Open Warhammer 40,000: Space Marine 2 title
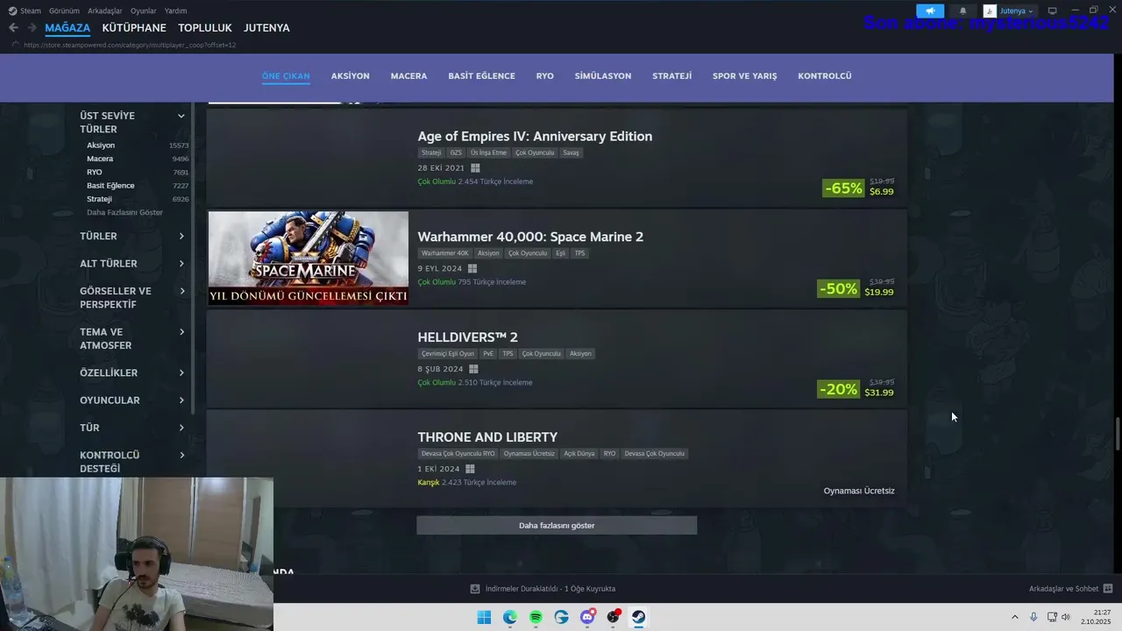The image size is (1122, 631). (530, 237)
